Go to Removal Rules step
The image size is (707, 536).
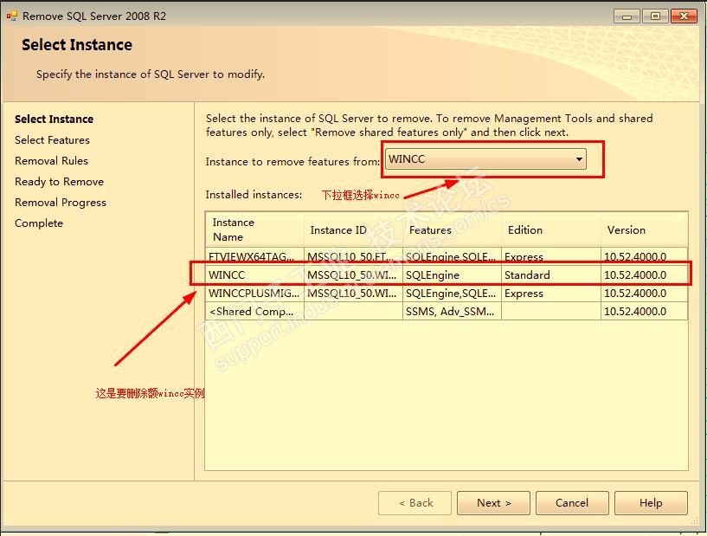coord(51,160)
